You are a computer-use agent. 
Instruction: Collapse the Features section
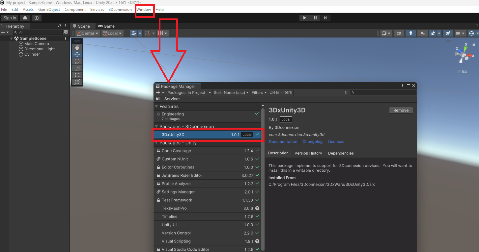pyautogui.click(x=156, y=107)
